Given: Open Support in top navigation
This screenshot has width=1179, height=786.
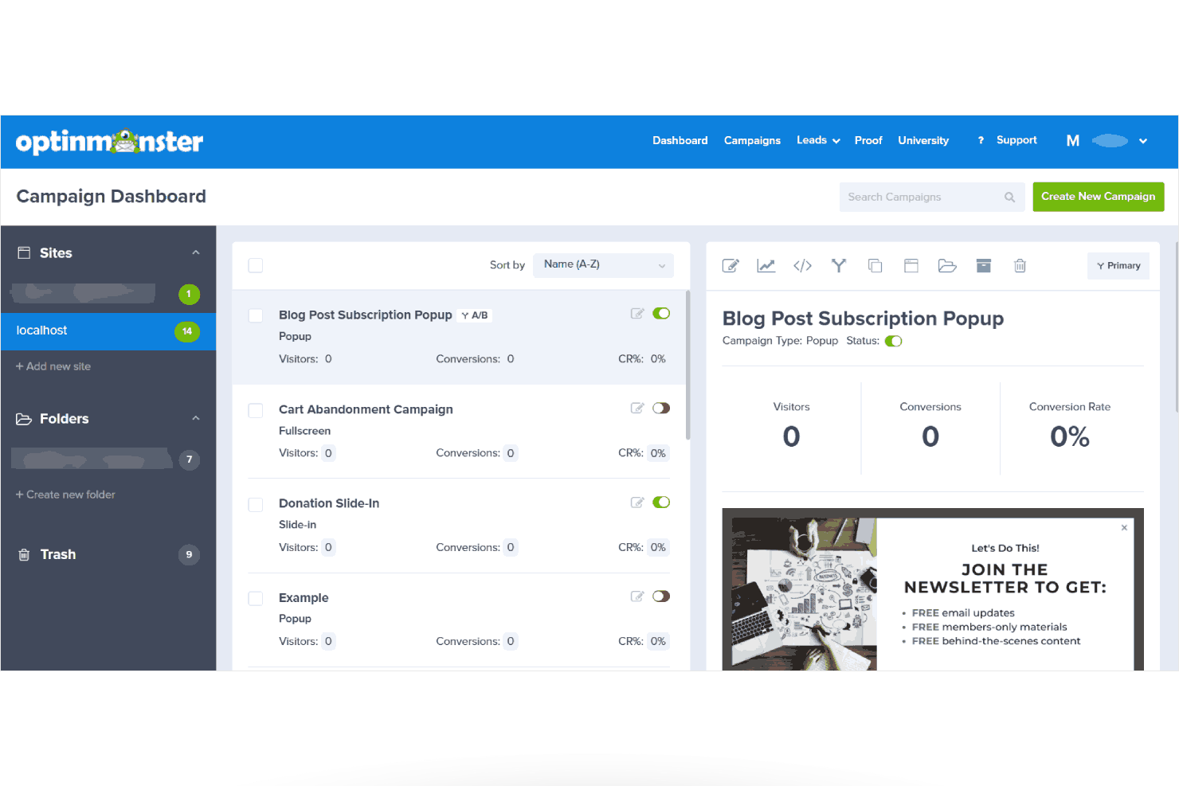Looking at the screenshot, I should 1016,140.
